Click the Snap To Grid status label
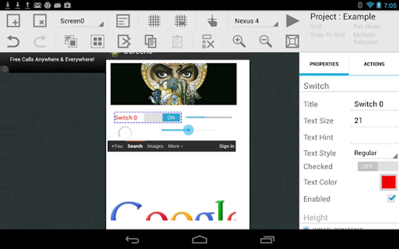The width and height of the screenshot is (399, 249). click(x=327, y=35)
